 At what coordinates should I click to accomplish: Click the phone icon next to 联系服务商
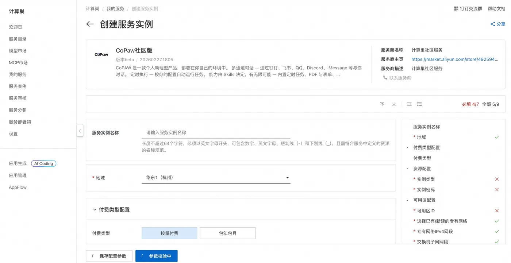pos(385,78)
